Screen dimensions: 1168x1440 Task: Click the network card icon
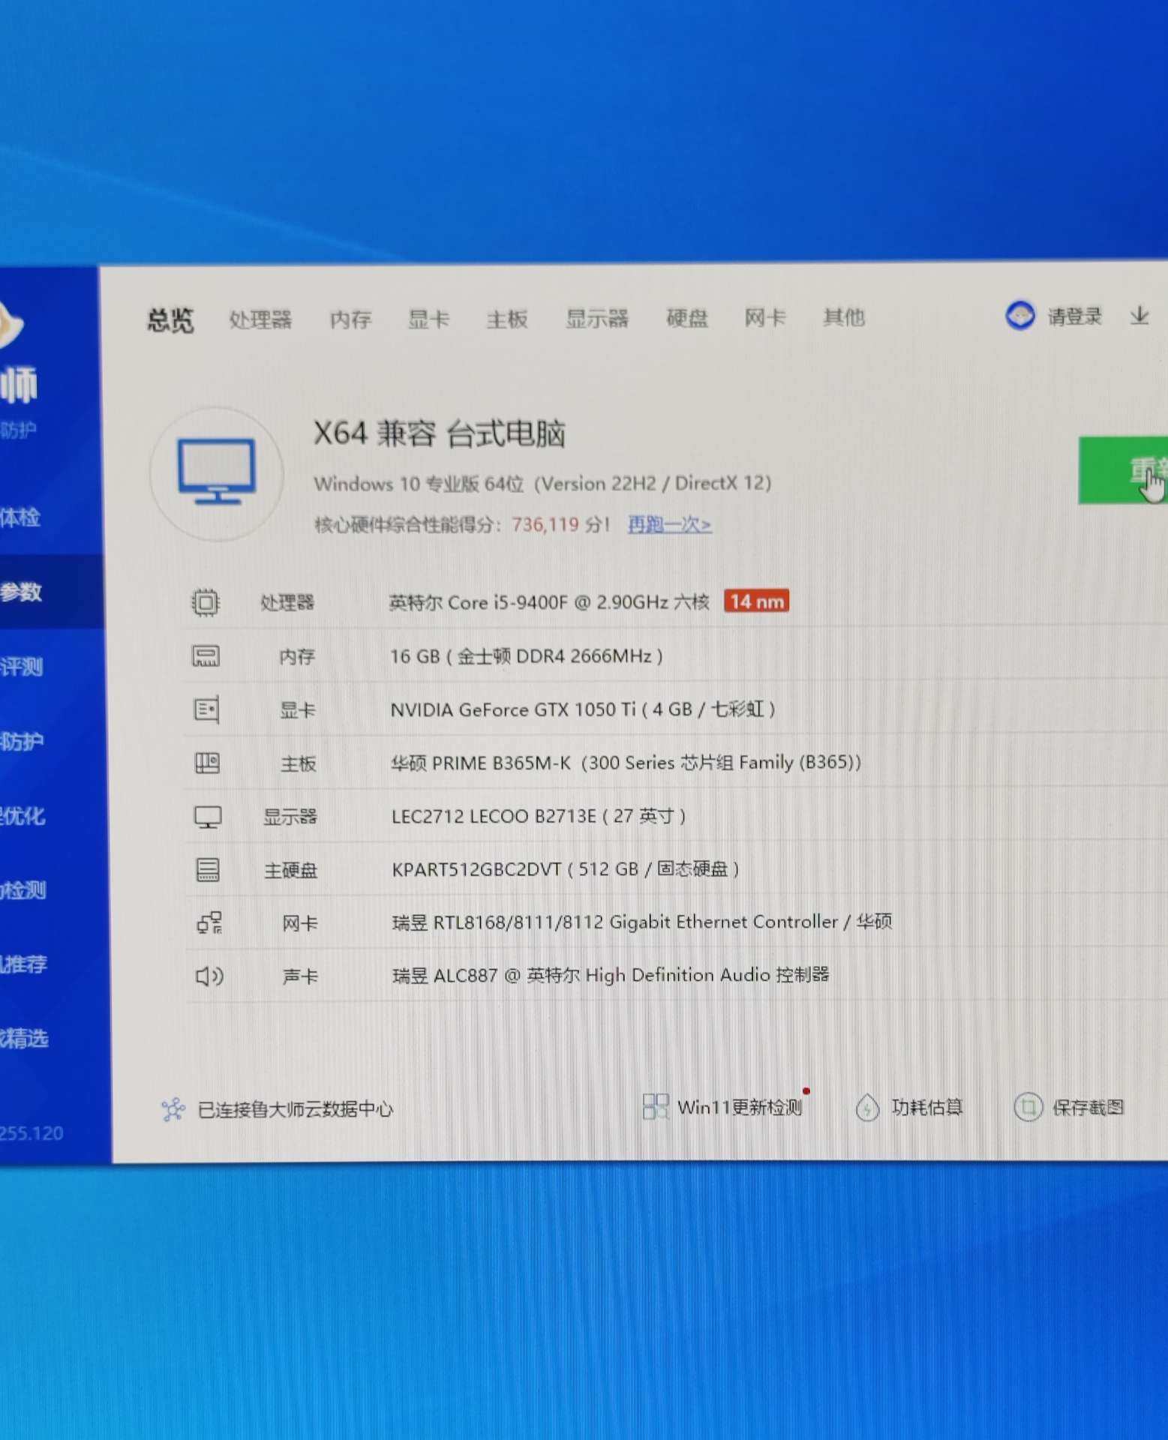[209, 922]
